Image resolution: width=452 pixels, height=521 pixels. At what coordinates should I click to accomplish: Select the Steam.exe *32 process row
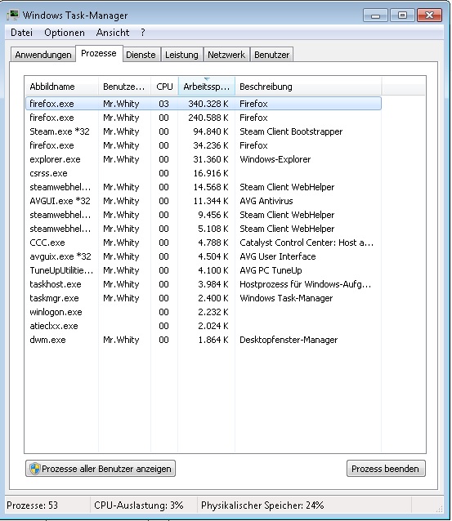coord(204,131)
